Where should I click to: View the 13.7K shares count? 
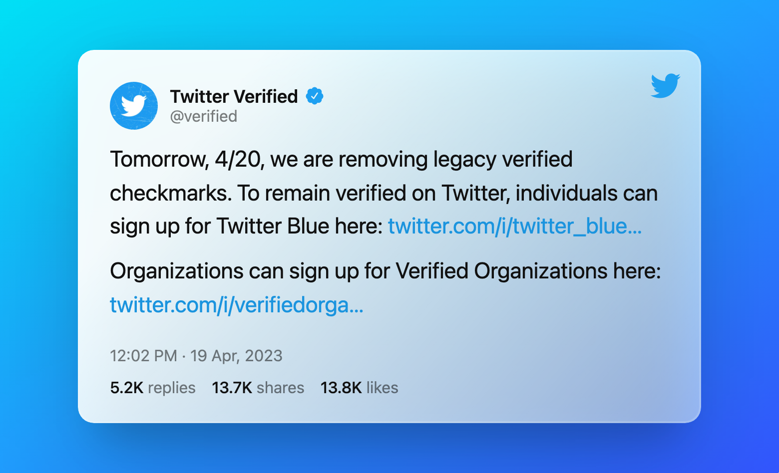(x=258, y=388)
